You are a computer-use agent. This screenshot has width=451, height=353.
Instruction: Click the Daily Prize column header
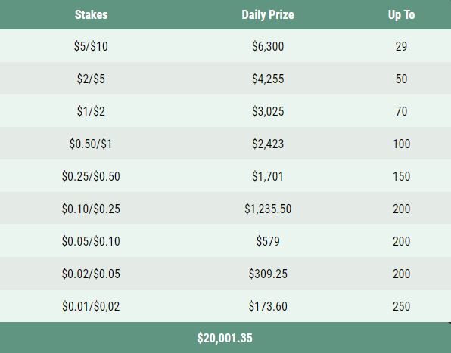[268, 14]
